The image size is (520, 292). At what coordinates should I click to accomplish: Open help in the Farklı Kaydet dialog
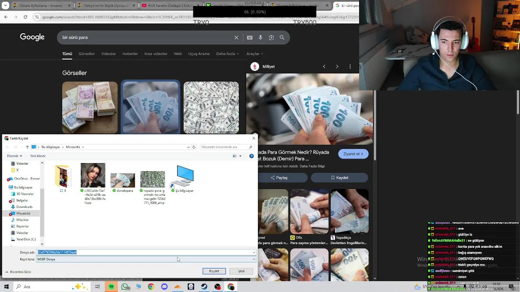click(x=251, y=156)
